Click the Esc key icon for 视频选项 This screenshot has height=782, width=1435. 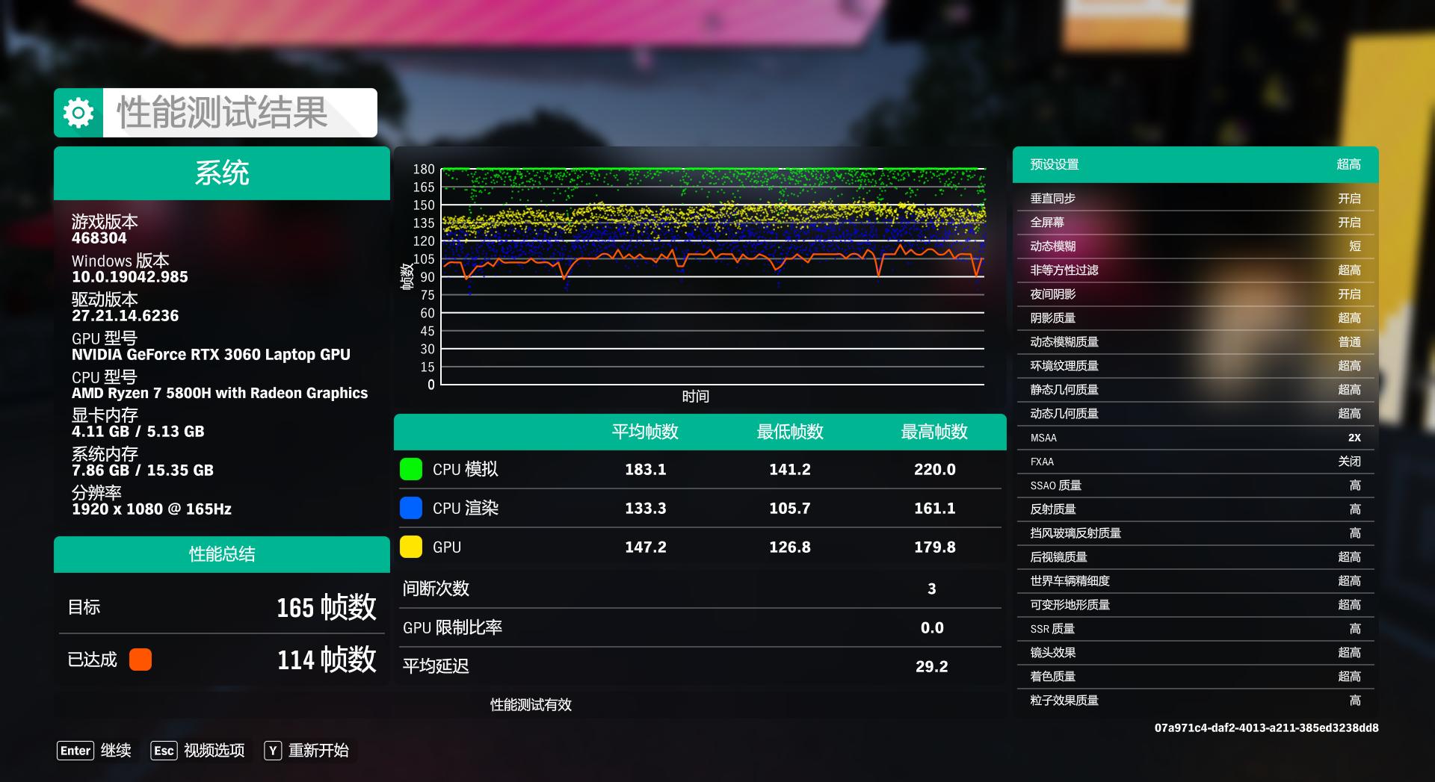click(x=164, y=751)
